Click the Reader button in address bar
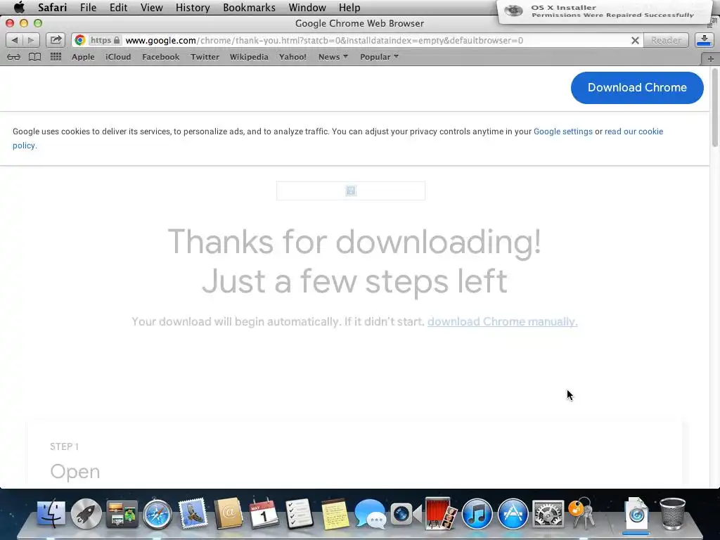The width and height of the screenshot is (720, 540). [x=666, y=40]
